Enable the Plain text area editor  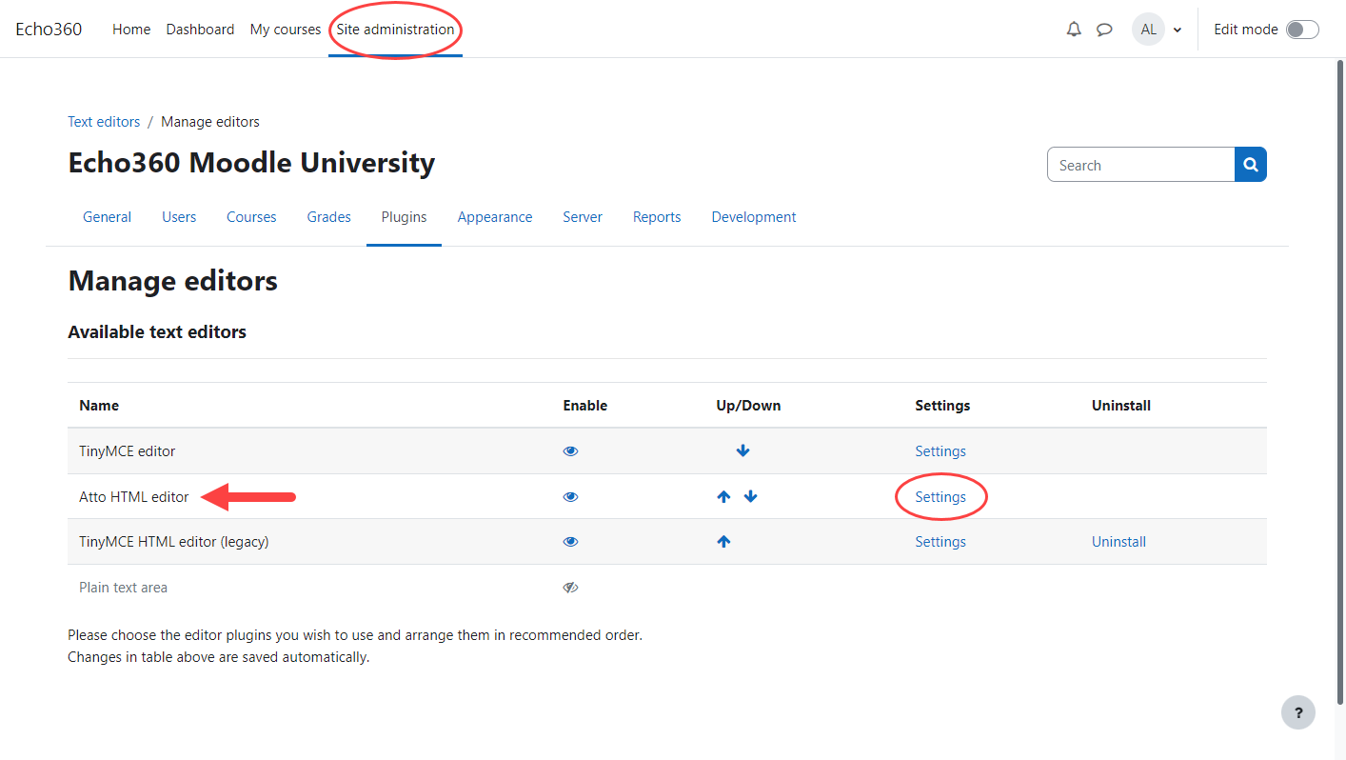click(571, 588)
